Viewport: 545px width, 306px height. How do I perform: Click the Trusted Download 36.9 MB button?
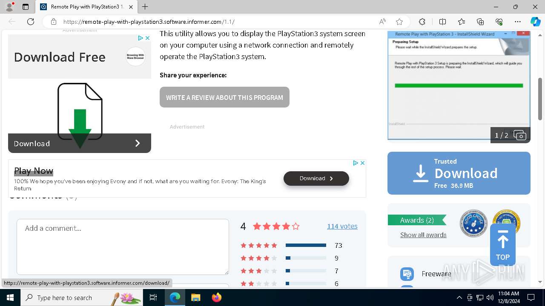[459, 173]
